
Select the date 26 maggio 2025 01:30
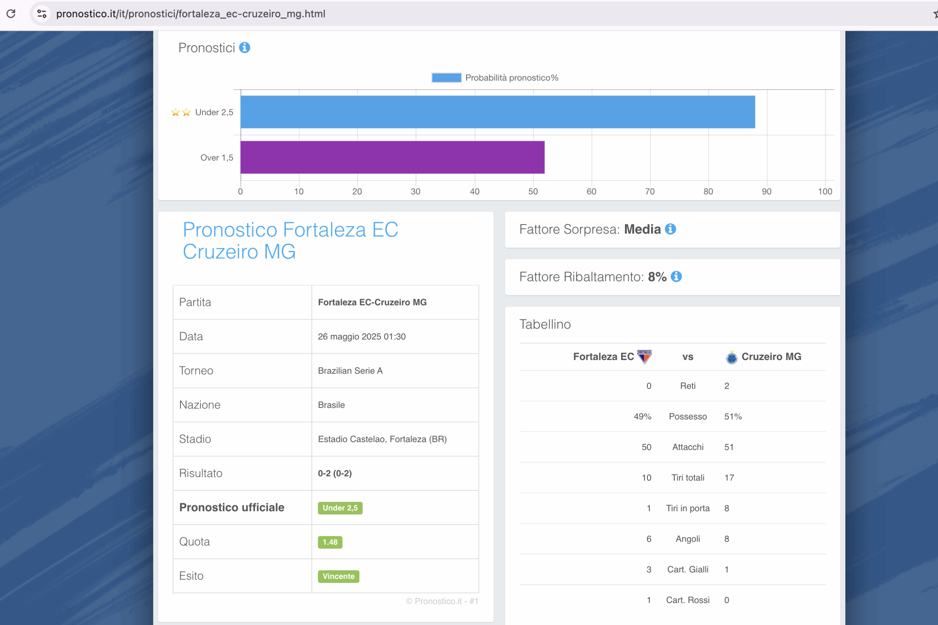[x=362, y=336]
